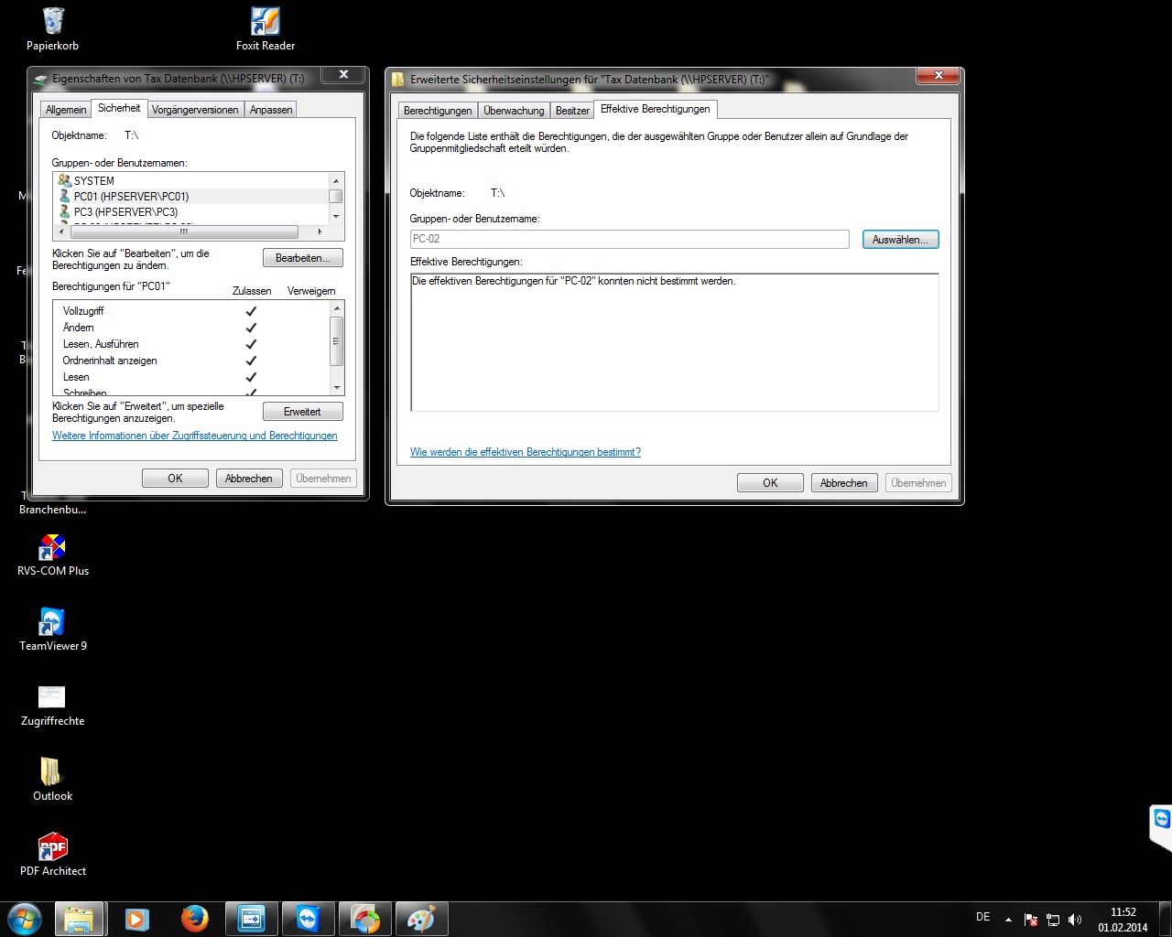Open the network tray icon
Viewport: 1172px width, 937px height.
(x=1053, y=920)
